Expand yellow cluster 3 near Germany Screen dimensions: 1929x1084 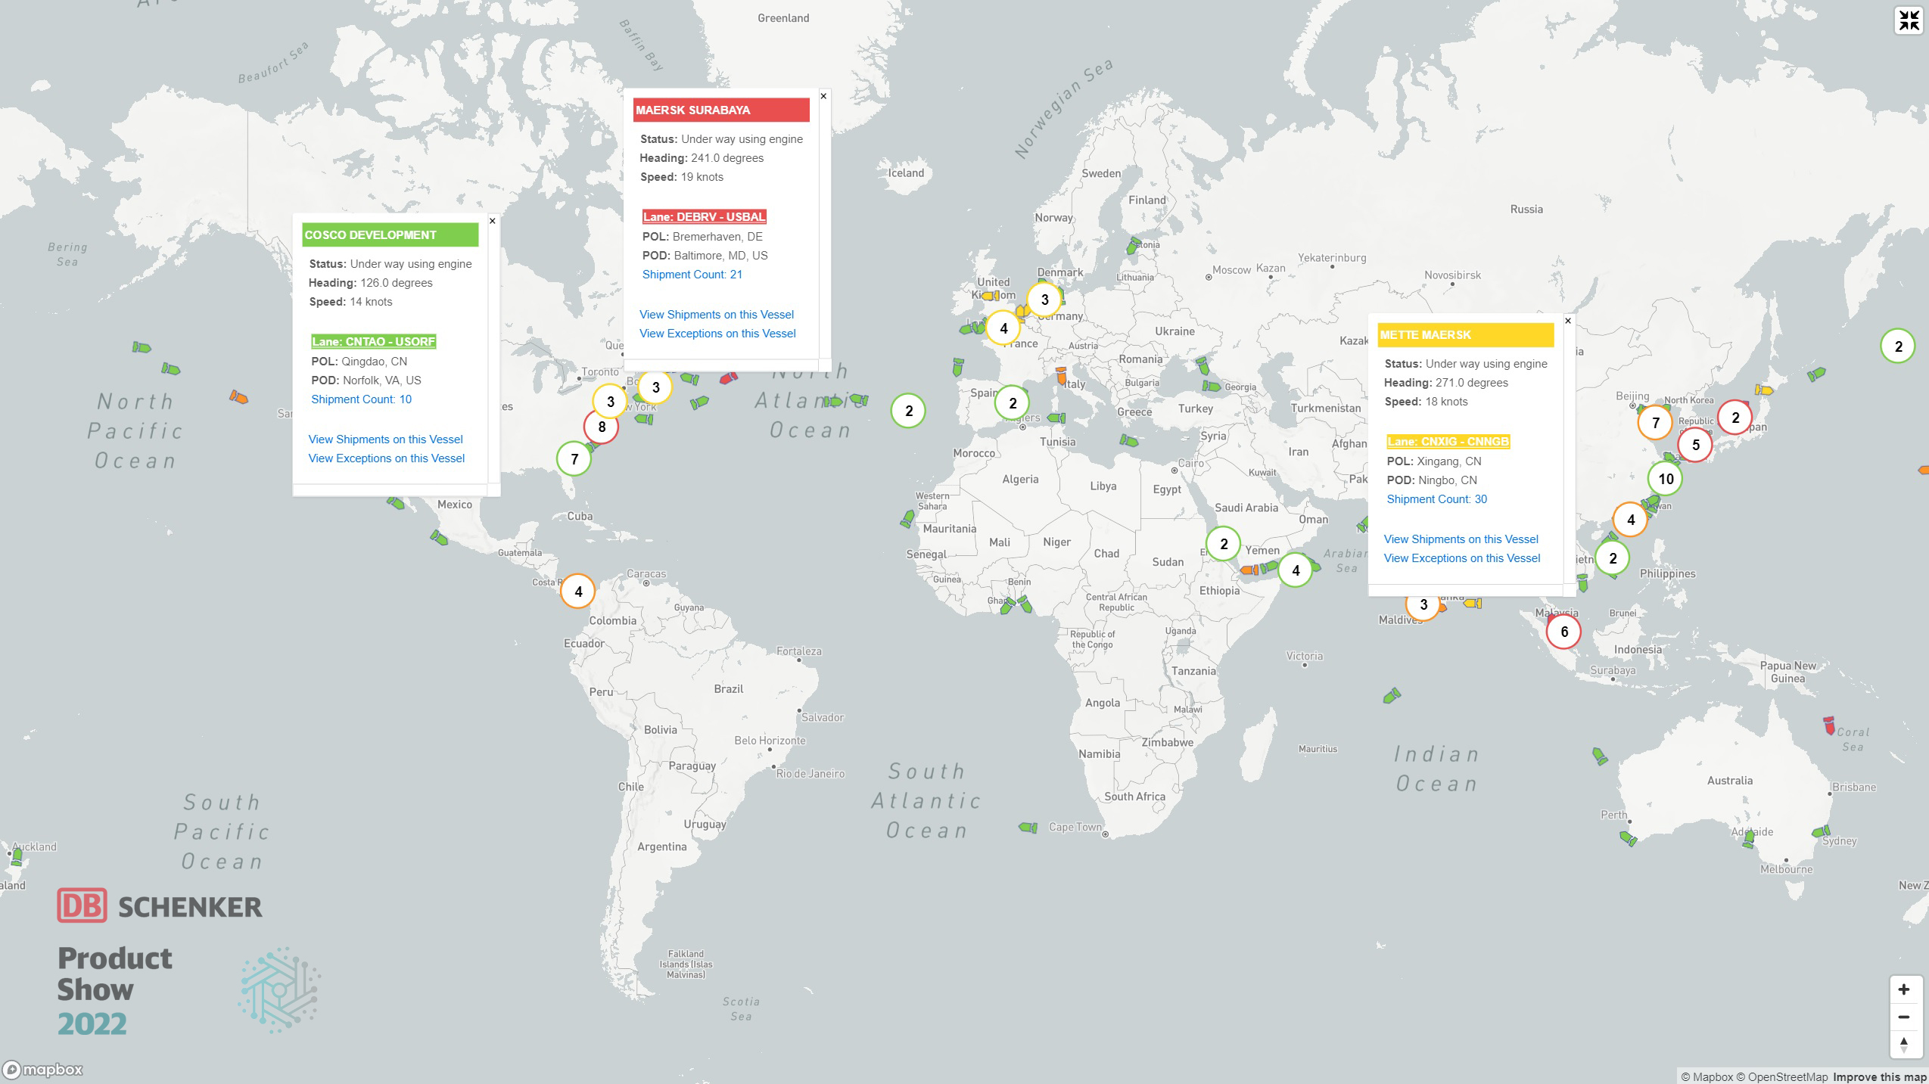click(x=1044, y=300)
